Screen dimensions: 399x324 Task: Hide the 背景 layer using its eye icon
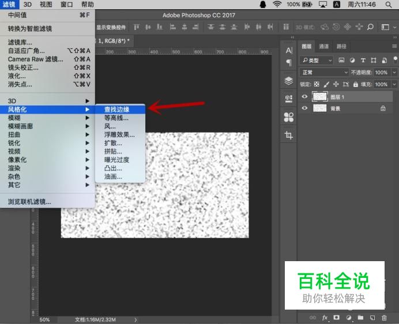(304, 108)
